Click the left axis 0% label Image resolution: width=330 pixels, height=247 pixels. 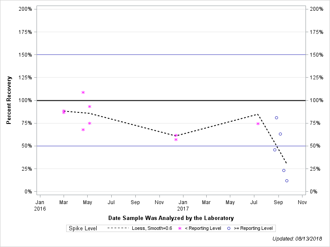[x=28, y=192]
